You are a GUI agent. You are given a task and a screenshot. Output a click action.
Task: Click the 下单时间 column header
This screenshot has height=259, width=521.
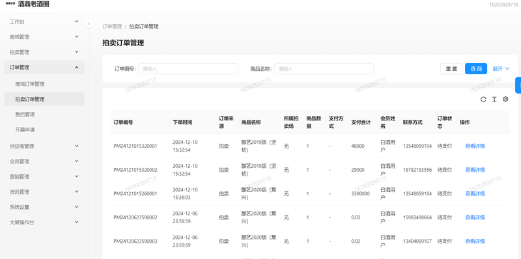click(x=182, y=122)
